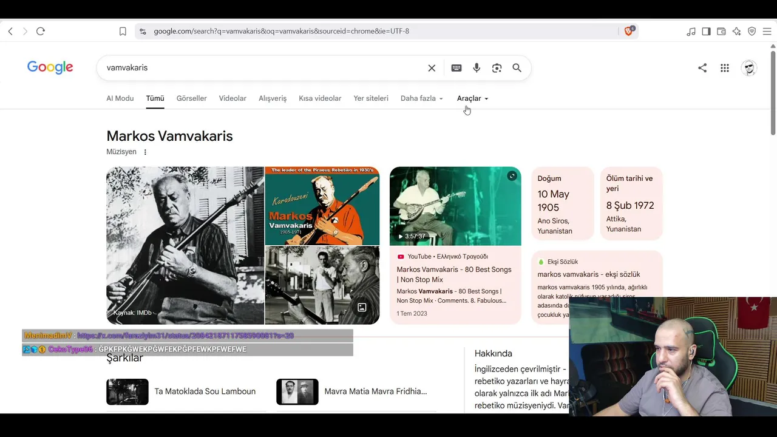The image size is (777, 437).
Task: Click the page vertical scrollbar thumb
Action: point(773,92)
